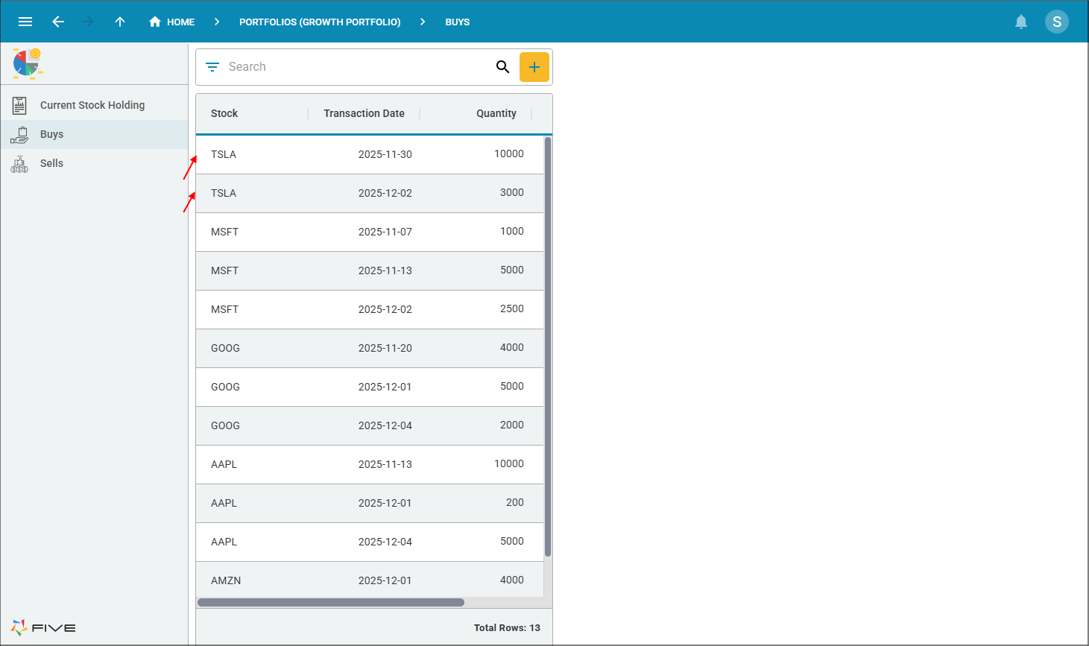Screen dimensions: 1089x646
Task: Add a new buy with plus button
Action: click(534, 67)
